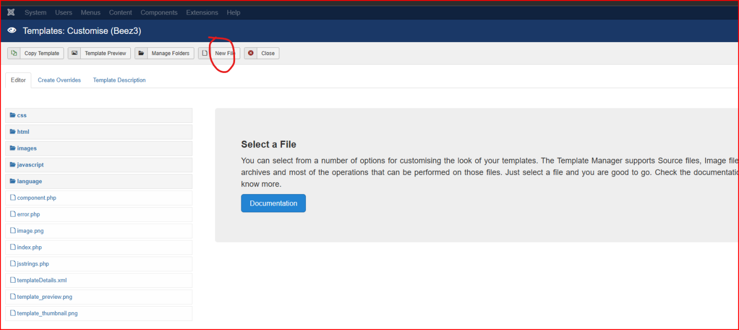Viewport: 739px width, 330px height.
Task: Click the blue Documentation button
Action: coord(274,204)
